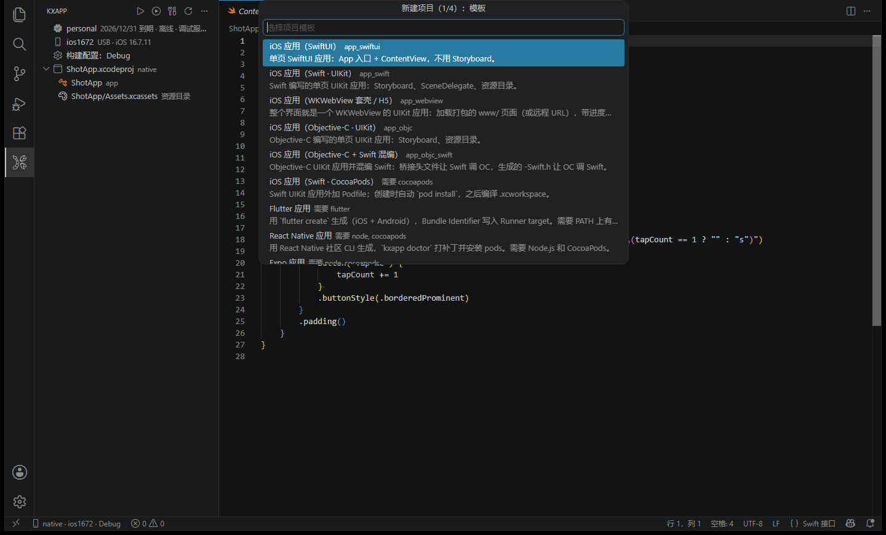Select ShotApp/Assets.xcassets row
Viewport: 886px width, 535px height.
126,96
